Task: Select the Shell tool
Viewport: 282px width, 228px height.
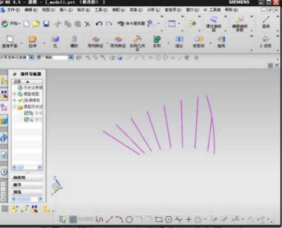Action: pos(222,42)
